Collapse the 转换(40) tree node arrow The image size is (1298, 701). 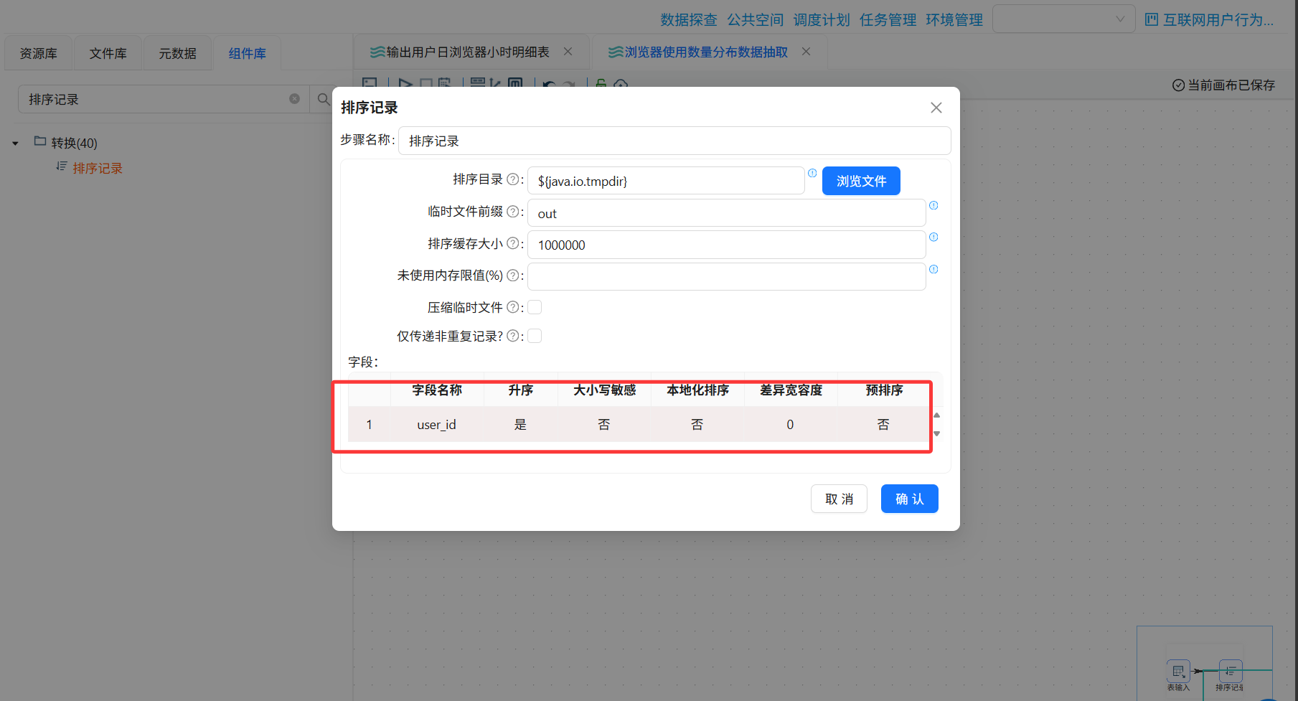pos(15,144)
